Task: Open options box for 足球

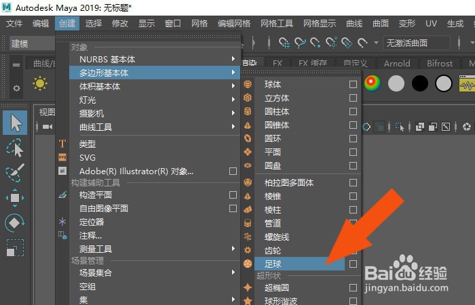Action: tap(353, 264)
